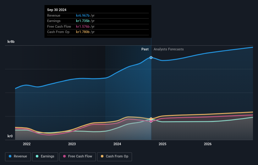258x165 pixels.
Task: Click the kr1.576b free cash flow value
Action: pos(83,26)
